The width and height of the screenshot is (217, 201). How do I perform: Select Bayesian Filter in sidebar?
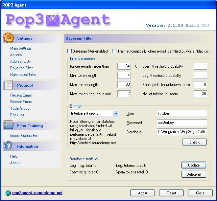click(21, 68)
